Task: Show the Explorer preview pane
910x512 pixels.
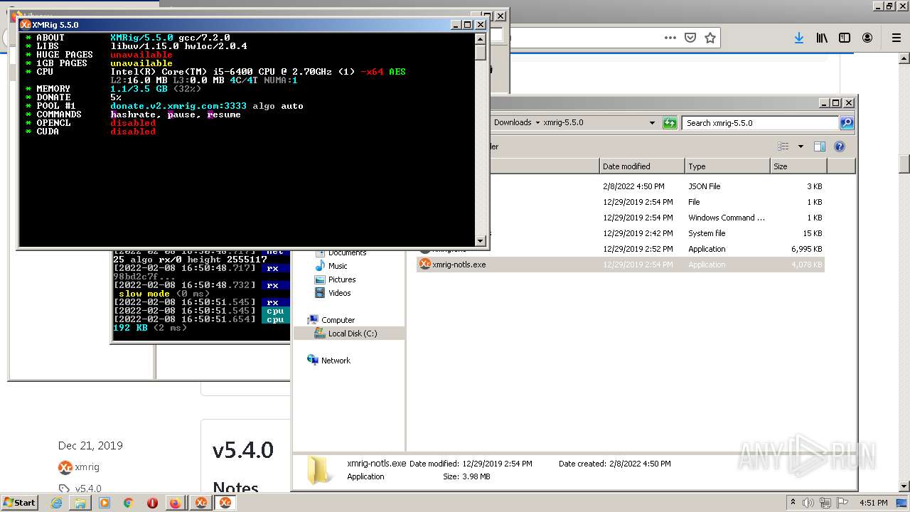Action: point(819,146)
